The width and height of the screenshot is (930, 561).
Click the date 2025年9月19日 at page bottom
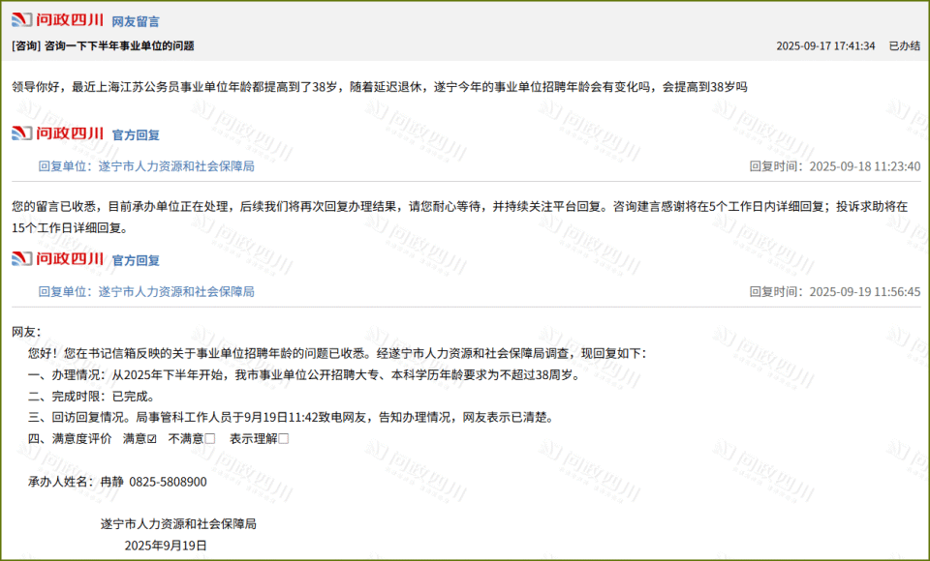pos(164,544)
